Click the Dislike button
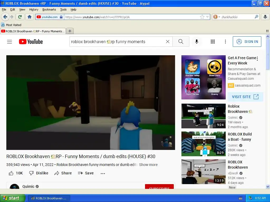270x202 pixels. tap(38, 173)
